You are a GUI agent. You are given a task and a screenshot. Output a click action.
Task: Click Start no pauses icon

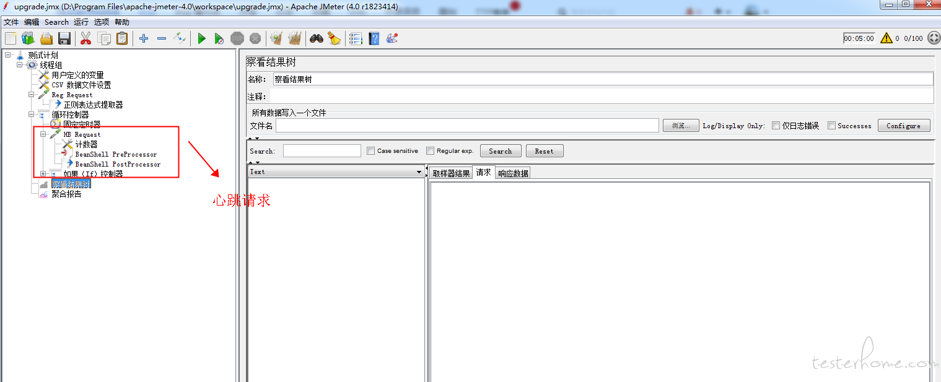click(219, 38)
